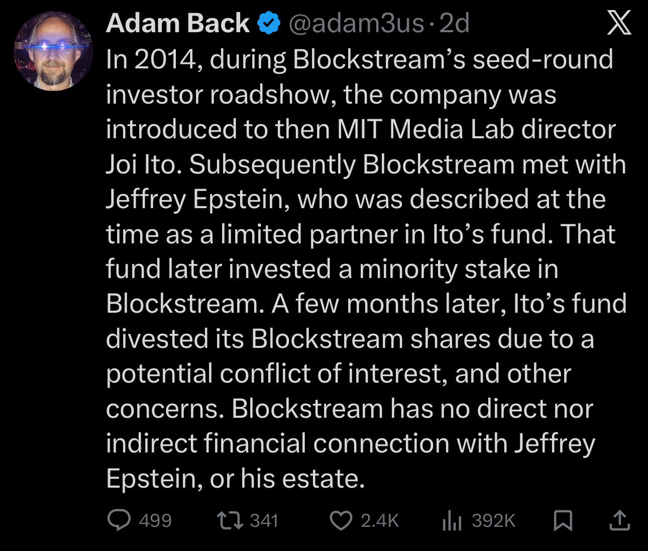Viewport: 648px width, 551px height.
Task: Click the tweet line starting "In 2014"
Action: [359, 59]
